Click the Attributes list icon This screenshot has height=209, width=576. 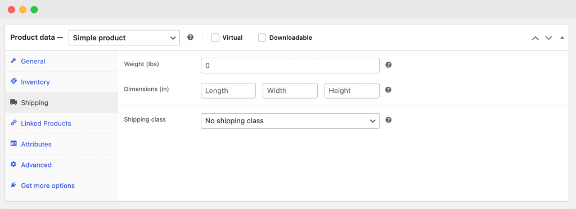tap(13, 144)
